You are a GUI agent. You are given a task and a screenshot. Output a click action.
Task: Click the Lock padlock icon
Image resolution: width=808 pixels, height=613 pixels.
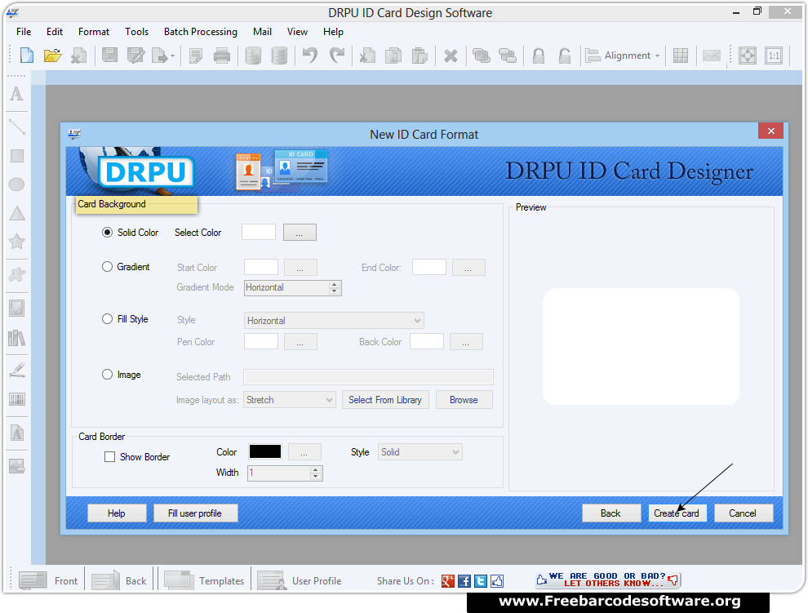pos(539,56)
